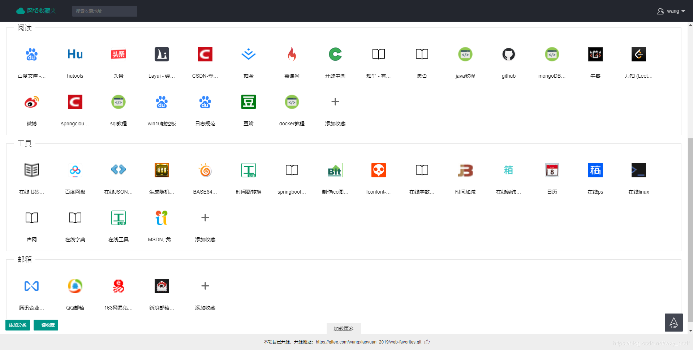Open the 牛客 bookmark icon

(595, 54)
